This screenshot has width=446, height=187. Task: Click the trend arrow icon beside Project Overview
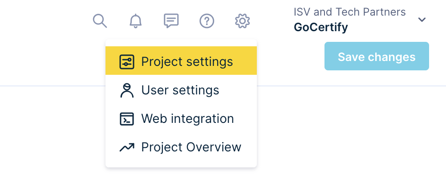pyautogui.click(x=127, y=147)
